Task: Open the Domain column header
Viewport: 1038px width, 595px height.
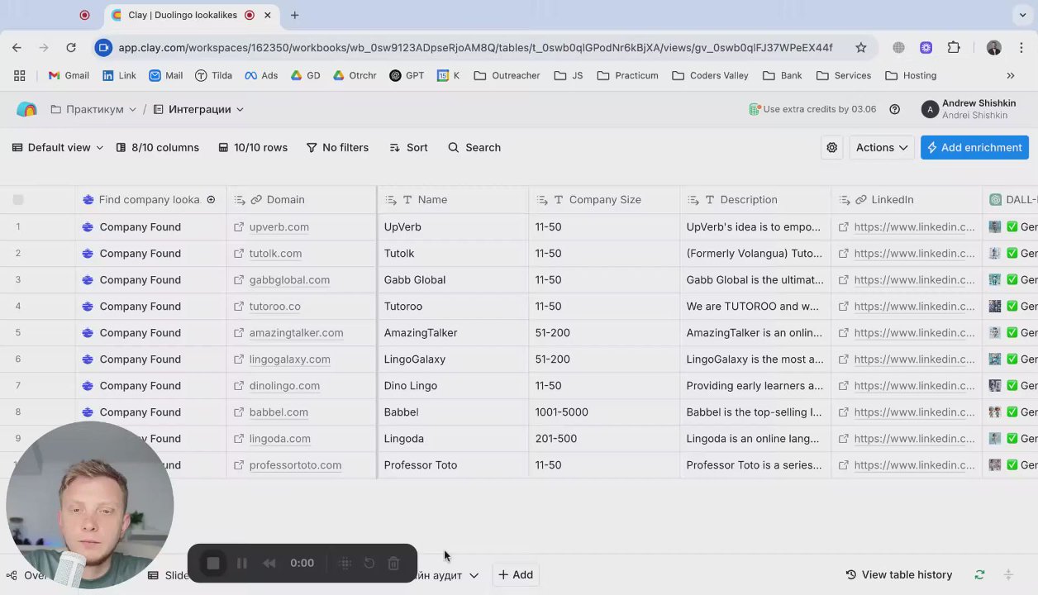Action: point(301,199)
